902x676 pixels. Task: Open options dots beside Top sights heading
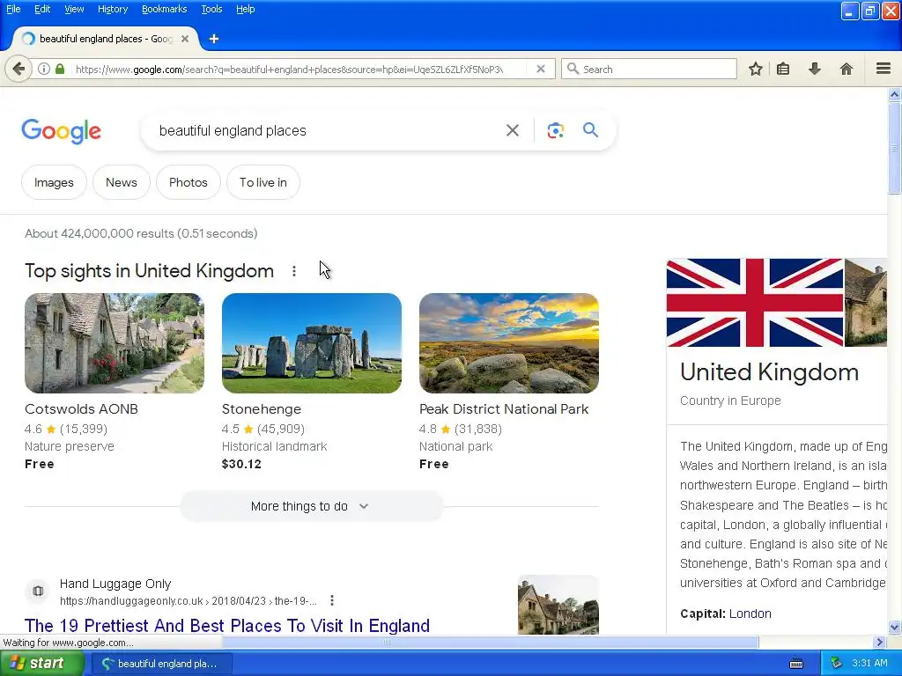tap(294, 271)
